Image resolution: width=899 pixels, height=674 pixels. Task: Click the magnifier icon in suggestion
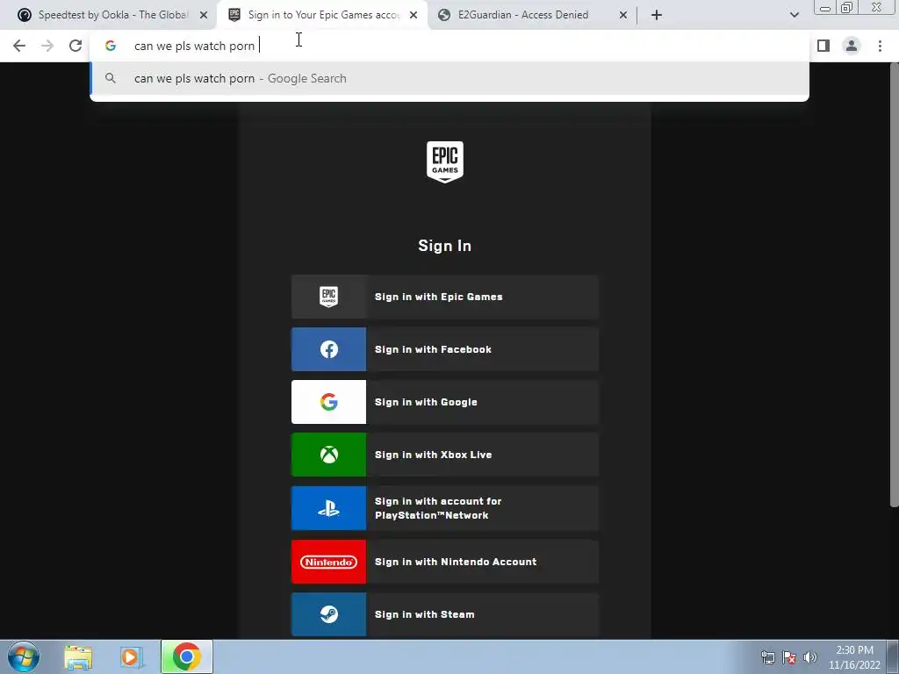(x=111, y=78)
